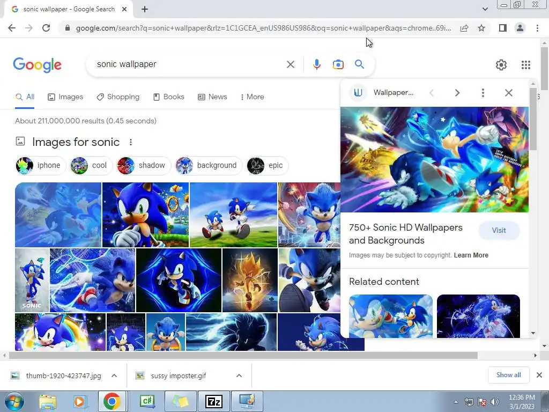549x412 pixels.
Task: Clear the search box text
Action: click(290, 64)
